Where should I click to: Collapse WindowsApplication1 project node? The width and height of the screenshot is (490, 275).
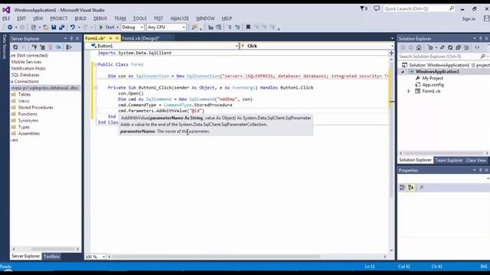tap(403, 72)
